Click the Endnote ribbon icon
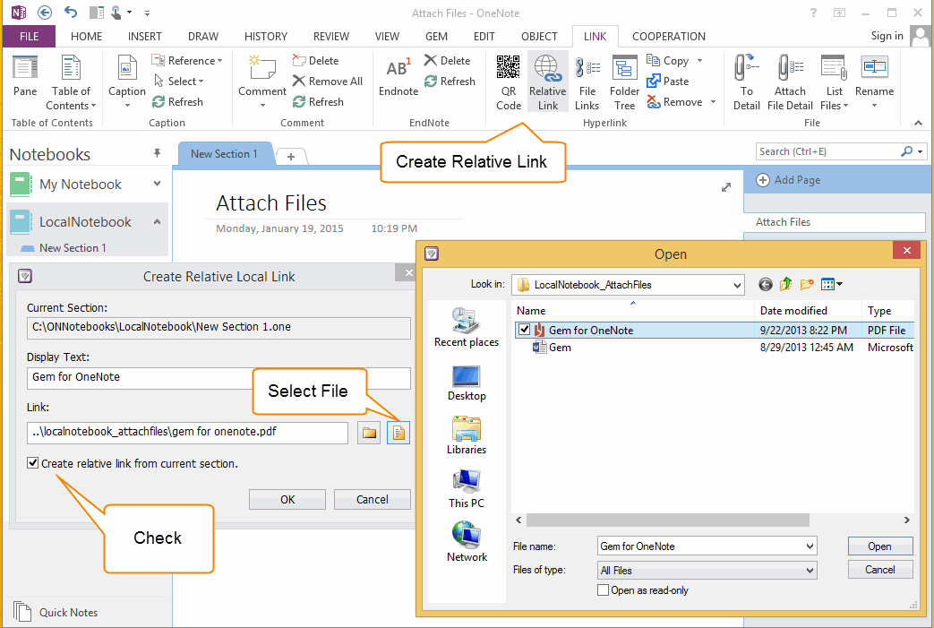The image size is (934, 628). pyautogui.click(x=398, y=75)
